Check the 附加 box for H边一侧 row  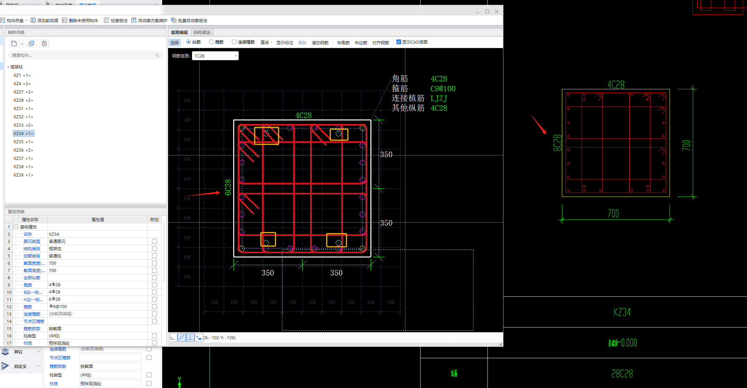click(155, 299)
